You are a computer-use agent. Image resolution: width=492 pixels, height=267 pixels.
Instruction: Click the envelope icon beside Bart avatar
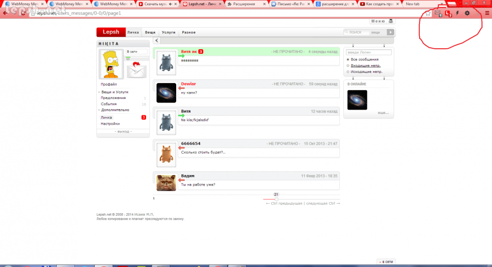(136, 69)
